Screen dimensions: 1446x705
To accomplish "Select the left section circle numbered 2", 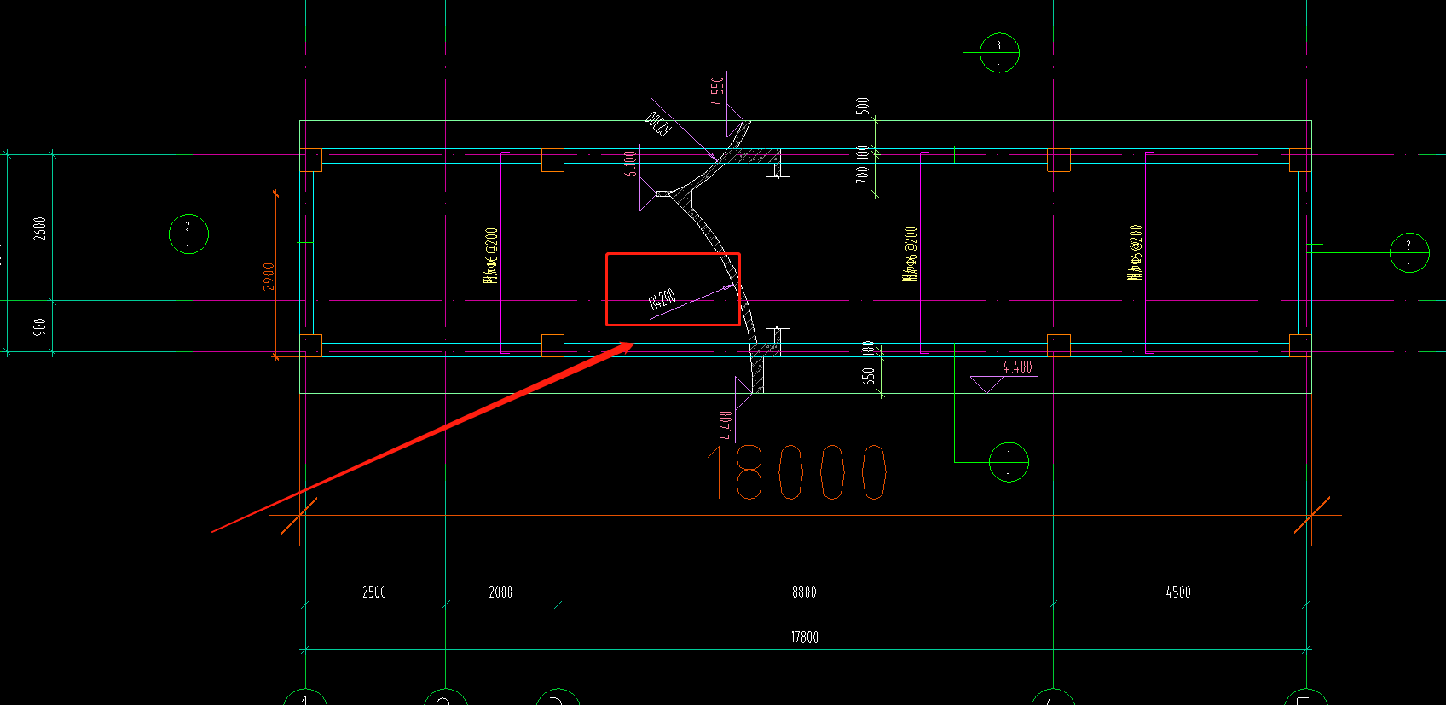I will [x=188, y=234].
